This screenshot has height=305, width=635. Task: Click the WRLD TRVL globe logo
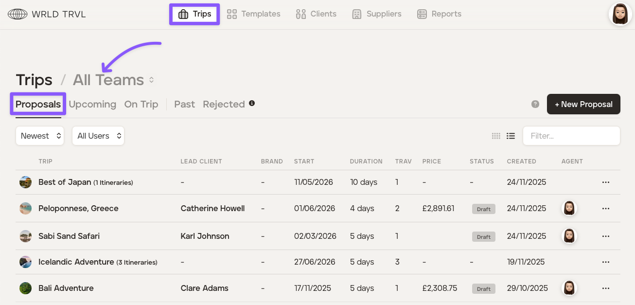18,14
